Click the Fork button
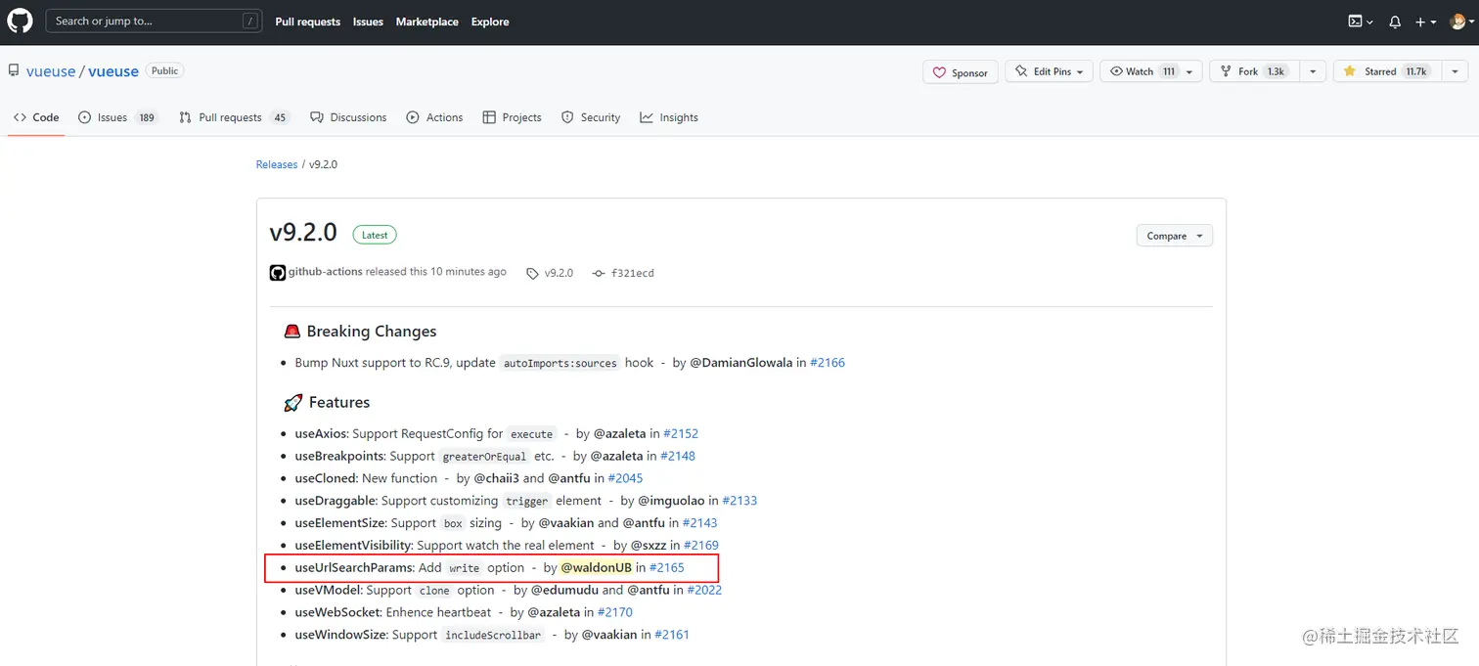The width and height of the screenshot is (1479, 666). pyautogui.click(x=1253, y=71)
